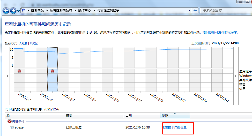Refresh the page with the refresh icon

195,11
